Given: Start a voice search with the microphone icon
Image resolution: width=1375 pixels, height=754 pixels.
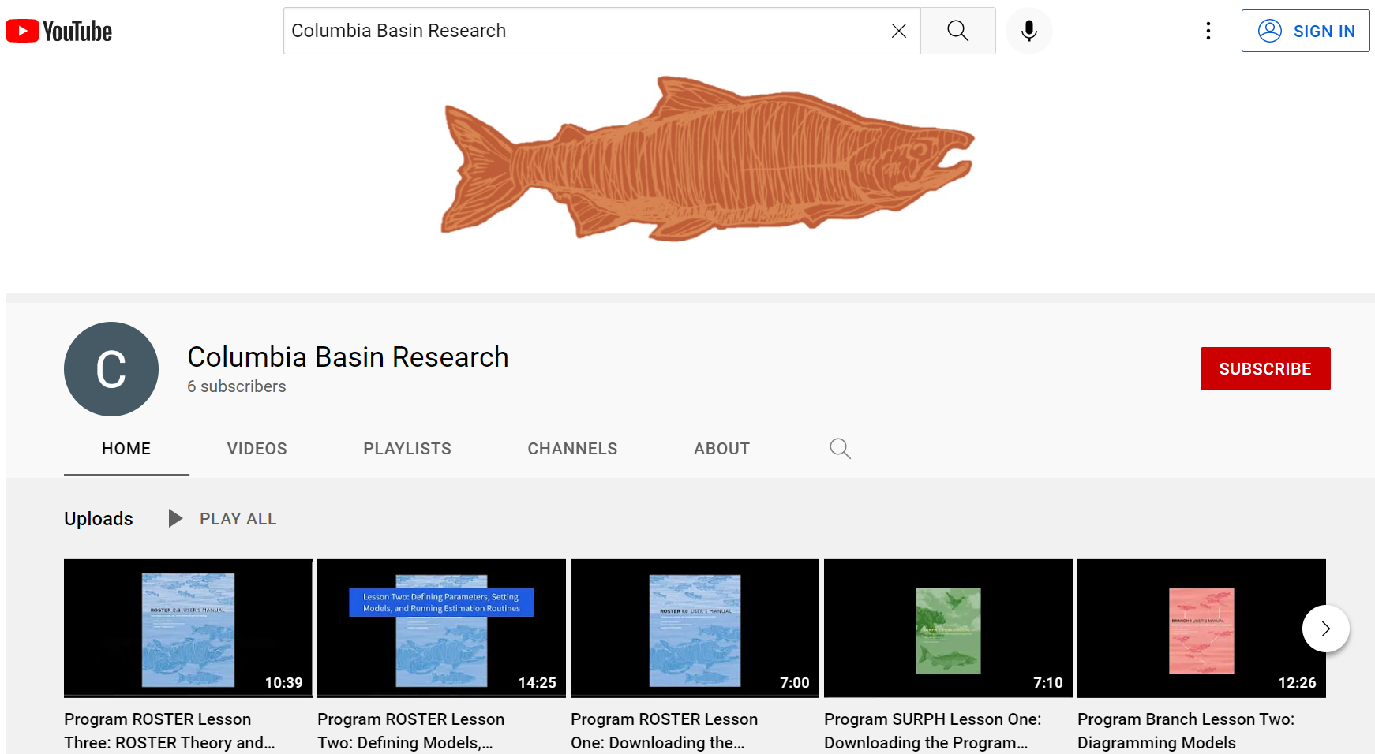Looking at the screenshot, I should pyautogui.click(x=1028, y=30).
